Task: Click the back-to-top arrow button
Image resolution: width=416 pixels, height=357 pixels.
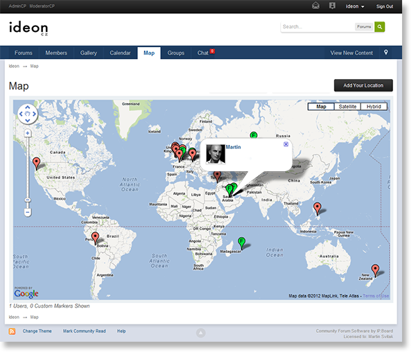Action: pyautogui.click(x=200, y=333)
